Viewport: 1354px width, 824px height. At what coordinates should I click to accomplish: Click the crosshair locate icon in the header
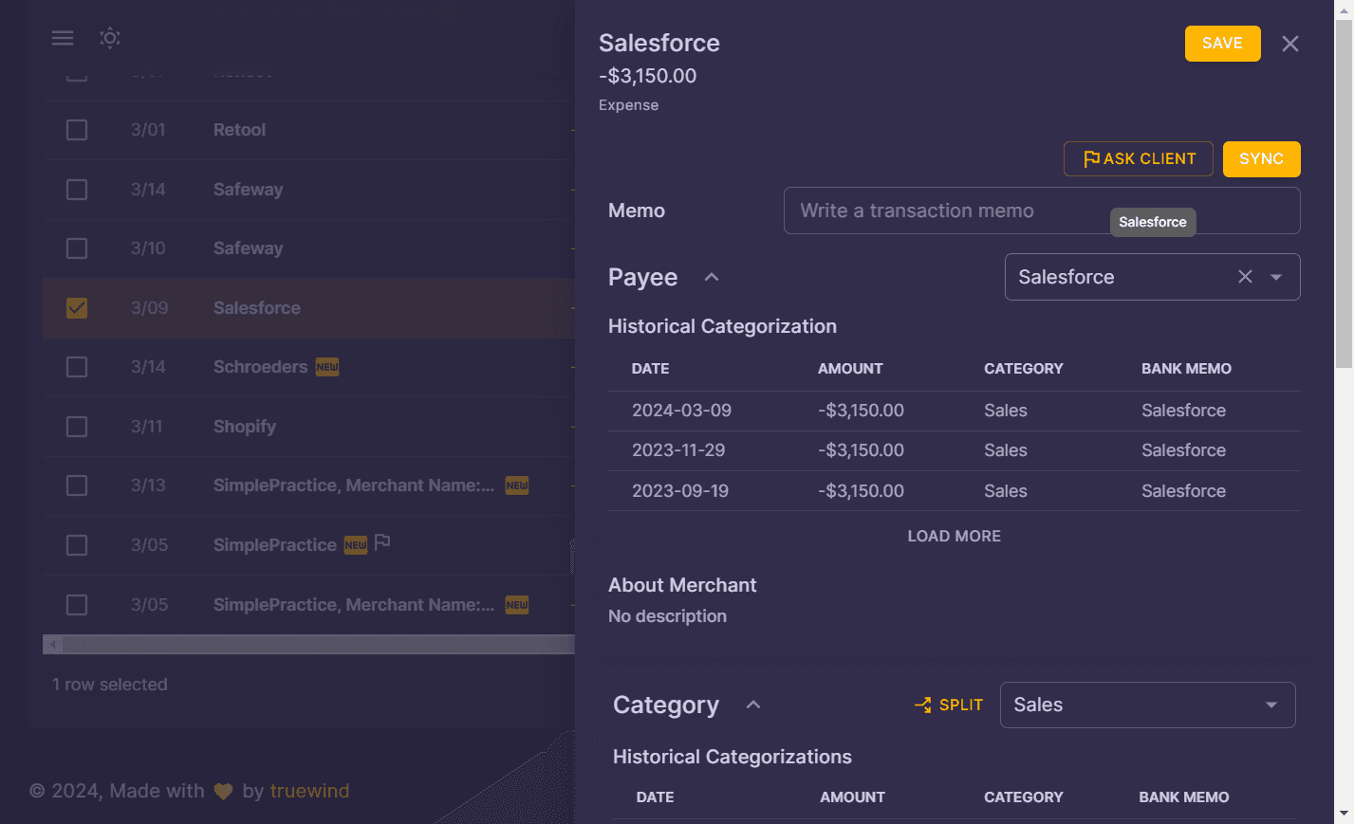110,38
